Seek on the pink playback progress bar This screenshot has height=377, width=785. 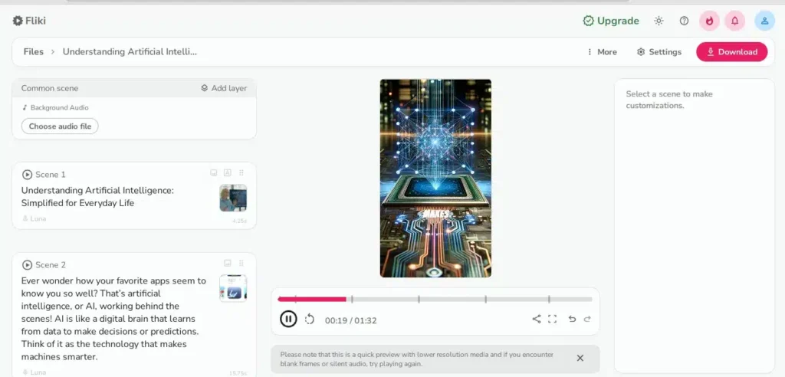(312, 300)
